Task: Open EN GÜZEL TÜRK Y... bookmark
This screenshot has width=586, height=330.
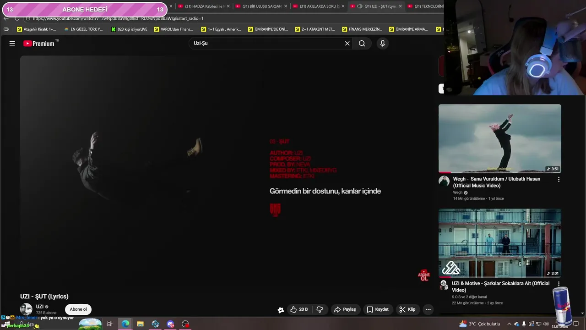Action: (x=83, y=29)
